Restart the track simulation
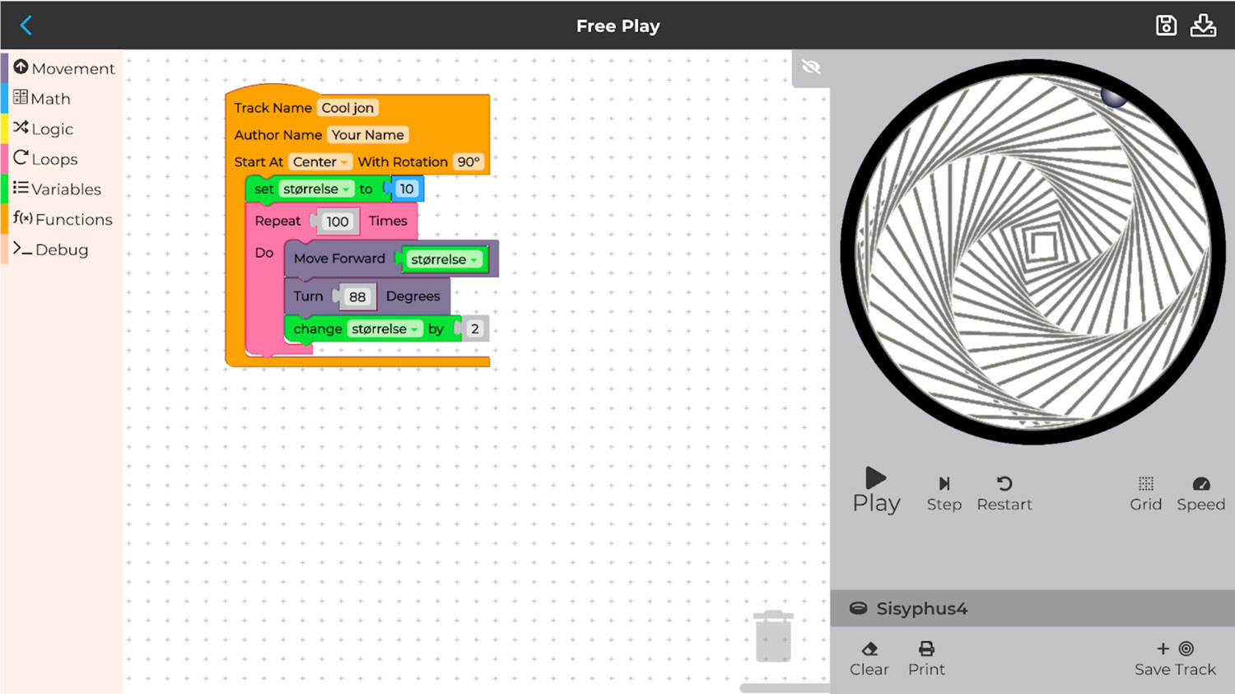 1004,492
